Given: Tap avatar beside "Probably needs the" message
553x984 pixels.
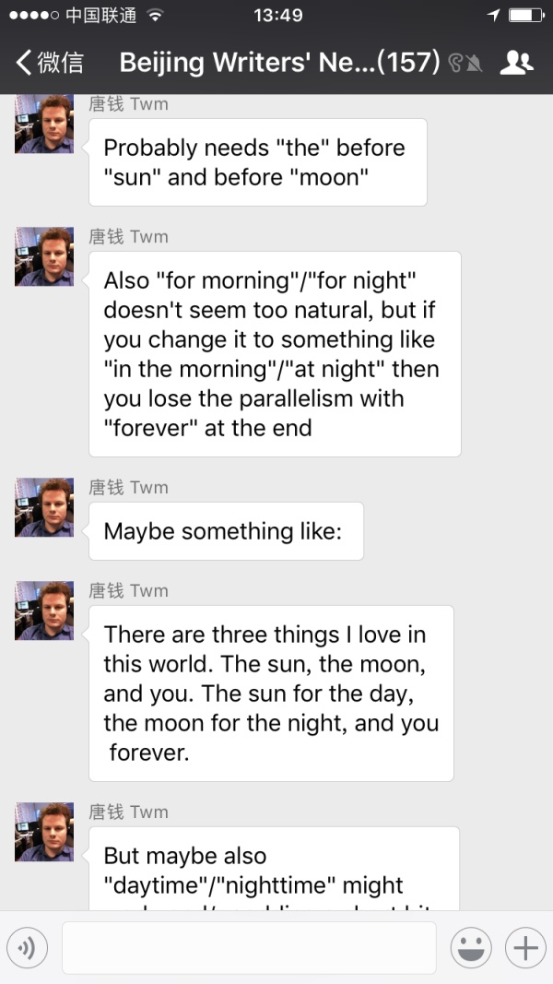Looking at the screenshot, I should (44, 124).
